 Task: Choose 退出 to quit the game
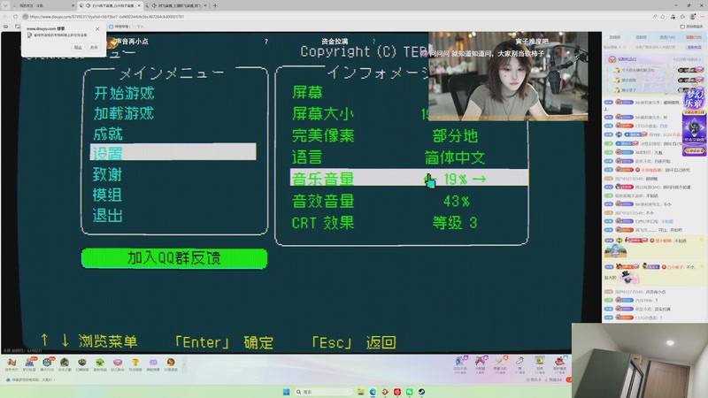click(107, 216)
